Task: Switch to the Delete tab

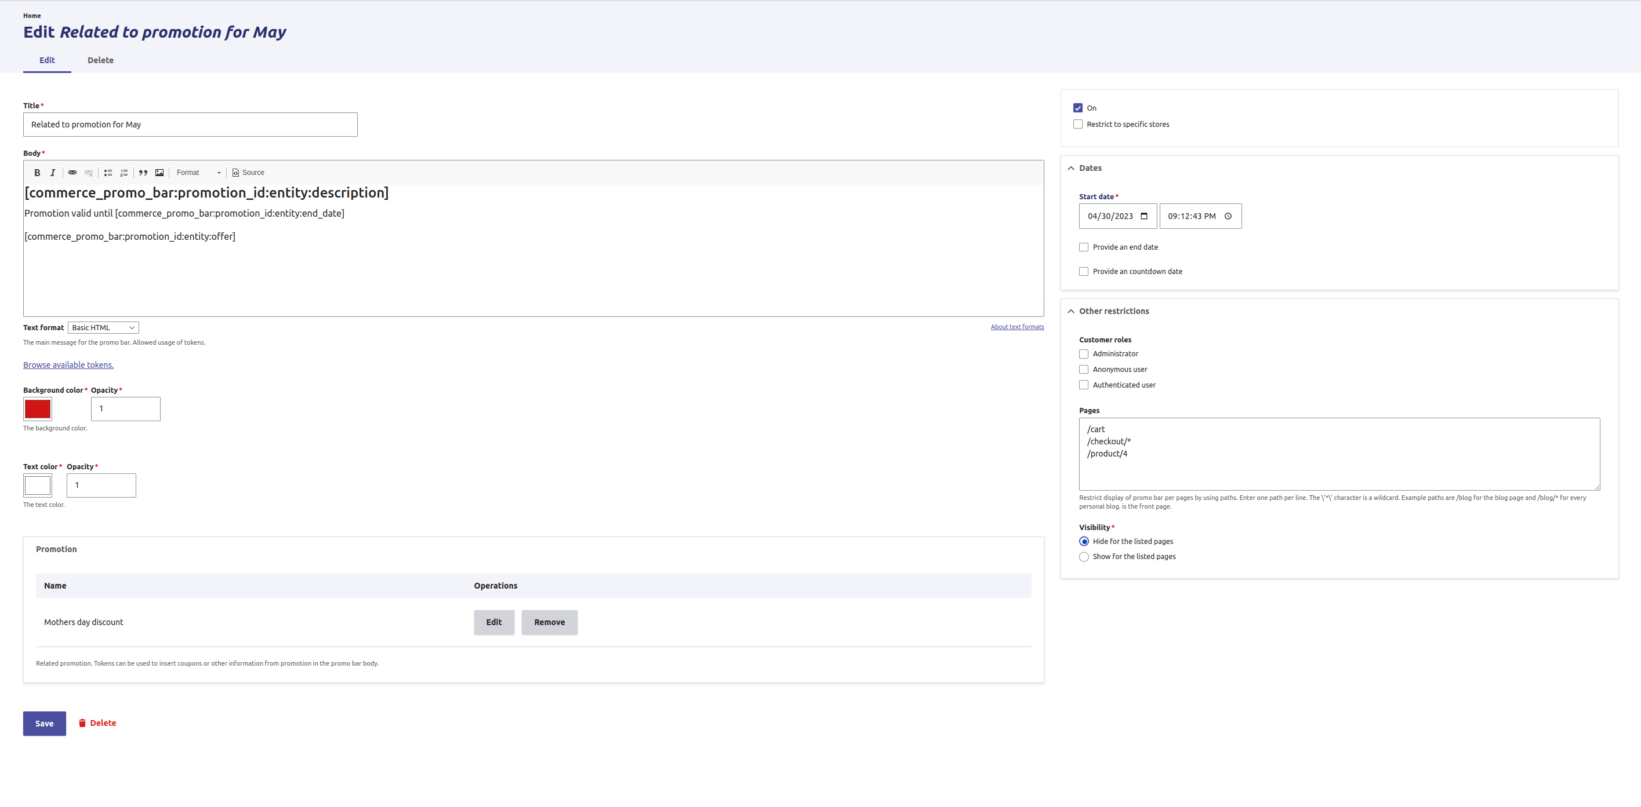Action: click(x=100, y=60)
